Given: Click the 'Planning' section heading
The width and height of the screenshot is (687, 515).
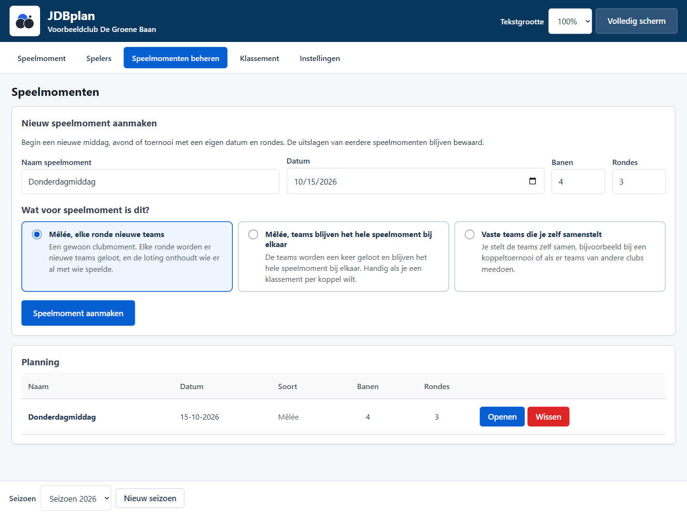Looking at the screenshot, I should (41, 362).
